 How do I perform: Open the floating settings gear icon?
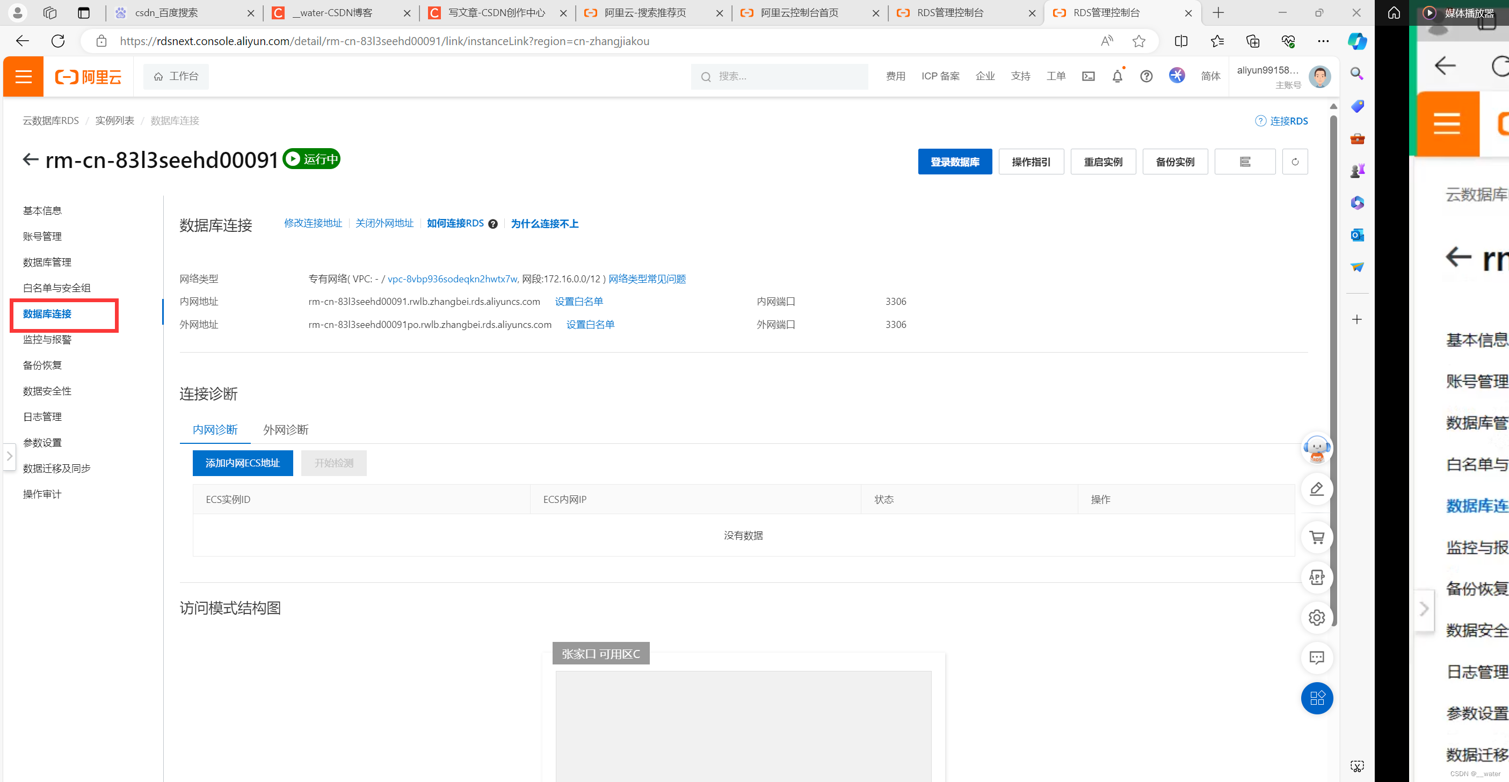(x=1316, y=618)
